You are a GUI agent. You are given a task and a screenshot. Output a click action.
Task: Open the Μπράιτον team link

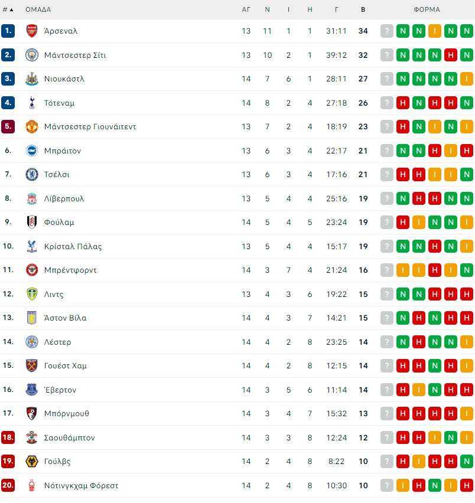click(63, 151)
